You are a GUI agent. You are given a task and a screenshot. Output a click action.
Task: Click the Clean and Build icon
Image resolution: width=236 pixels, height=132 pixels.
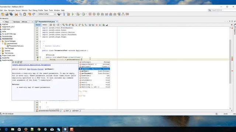69,14
